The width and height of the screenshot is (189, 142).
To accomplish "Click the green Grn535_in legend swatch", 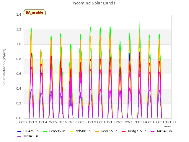I will pyautogui.click(x=45, y=131).
